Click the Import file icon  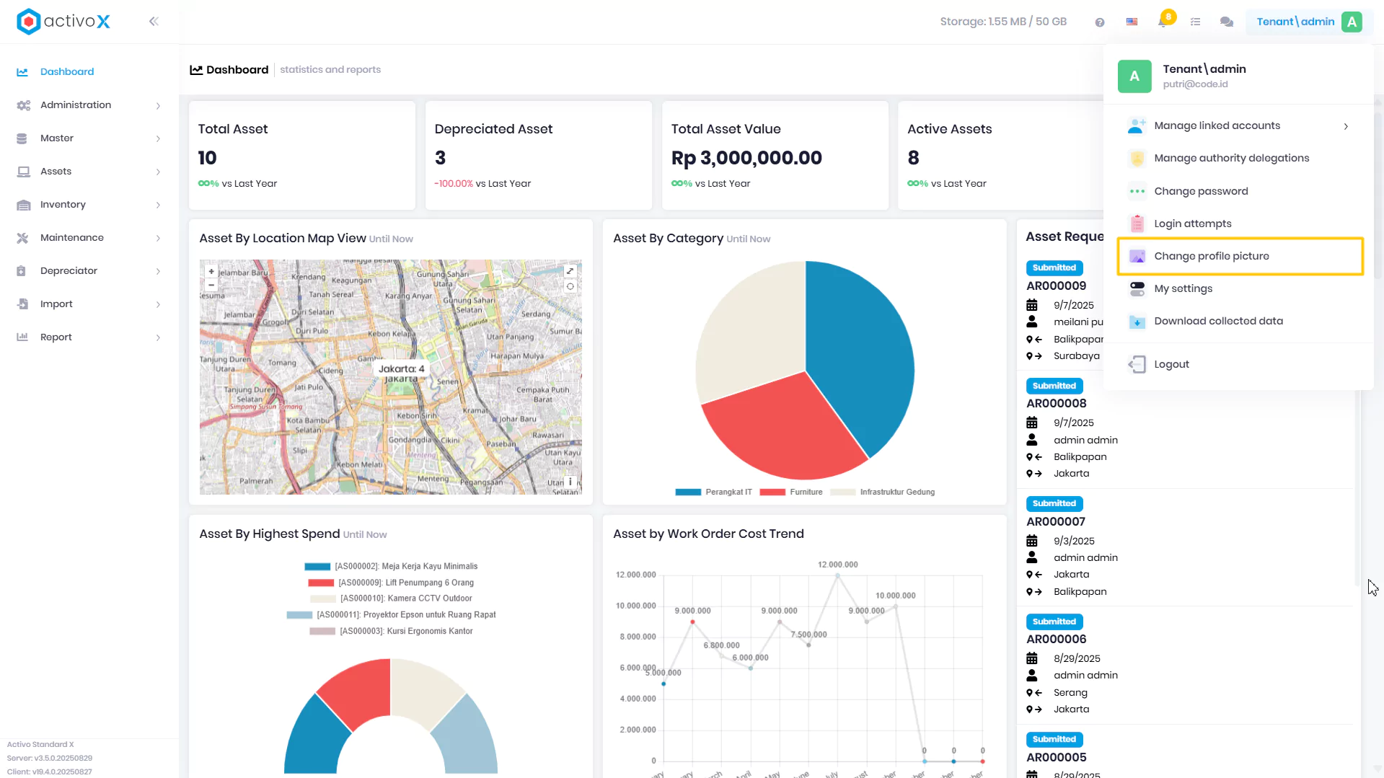pos(22,304)
